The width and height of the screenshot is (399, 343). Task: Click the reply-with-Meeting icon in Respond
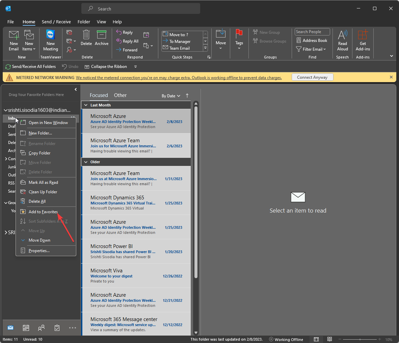[146, 35]
